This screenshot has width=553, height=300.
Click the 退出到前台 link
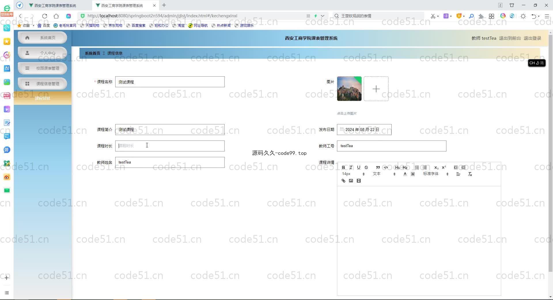point(510,38)
